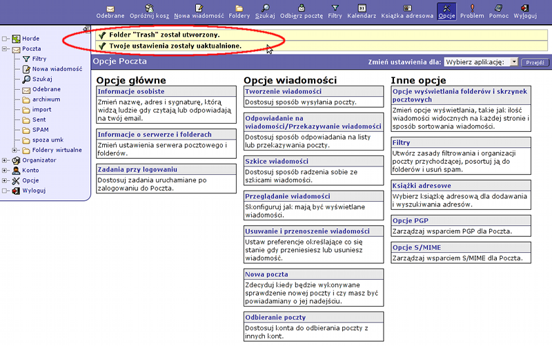
Task: Expand the Konto tree node
Action: coord(4,171)
